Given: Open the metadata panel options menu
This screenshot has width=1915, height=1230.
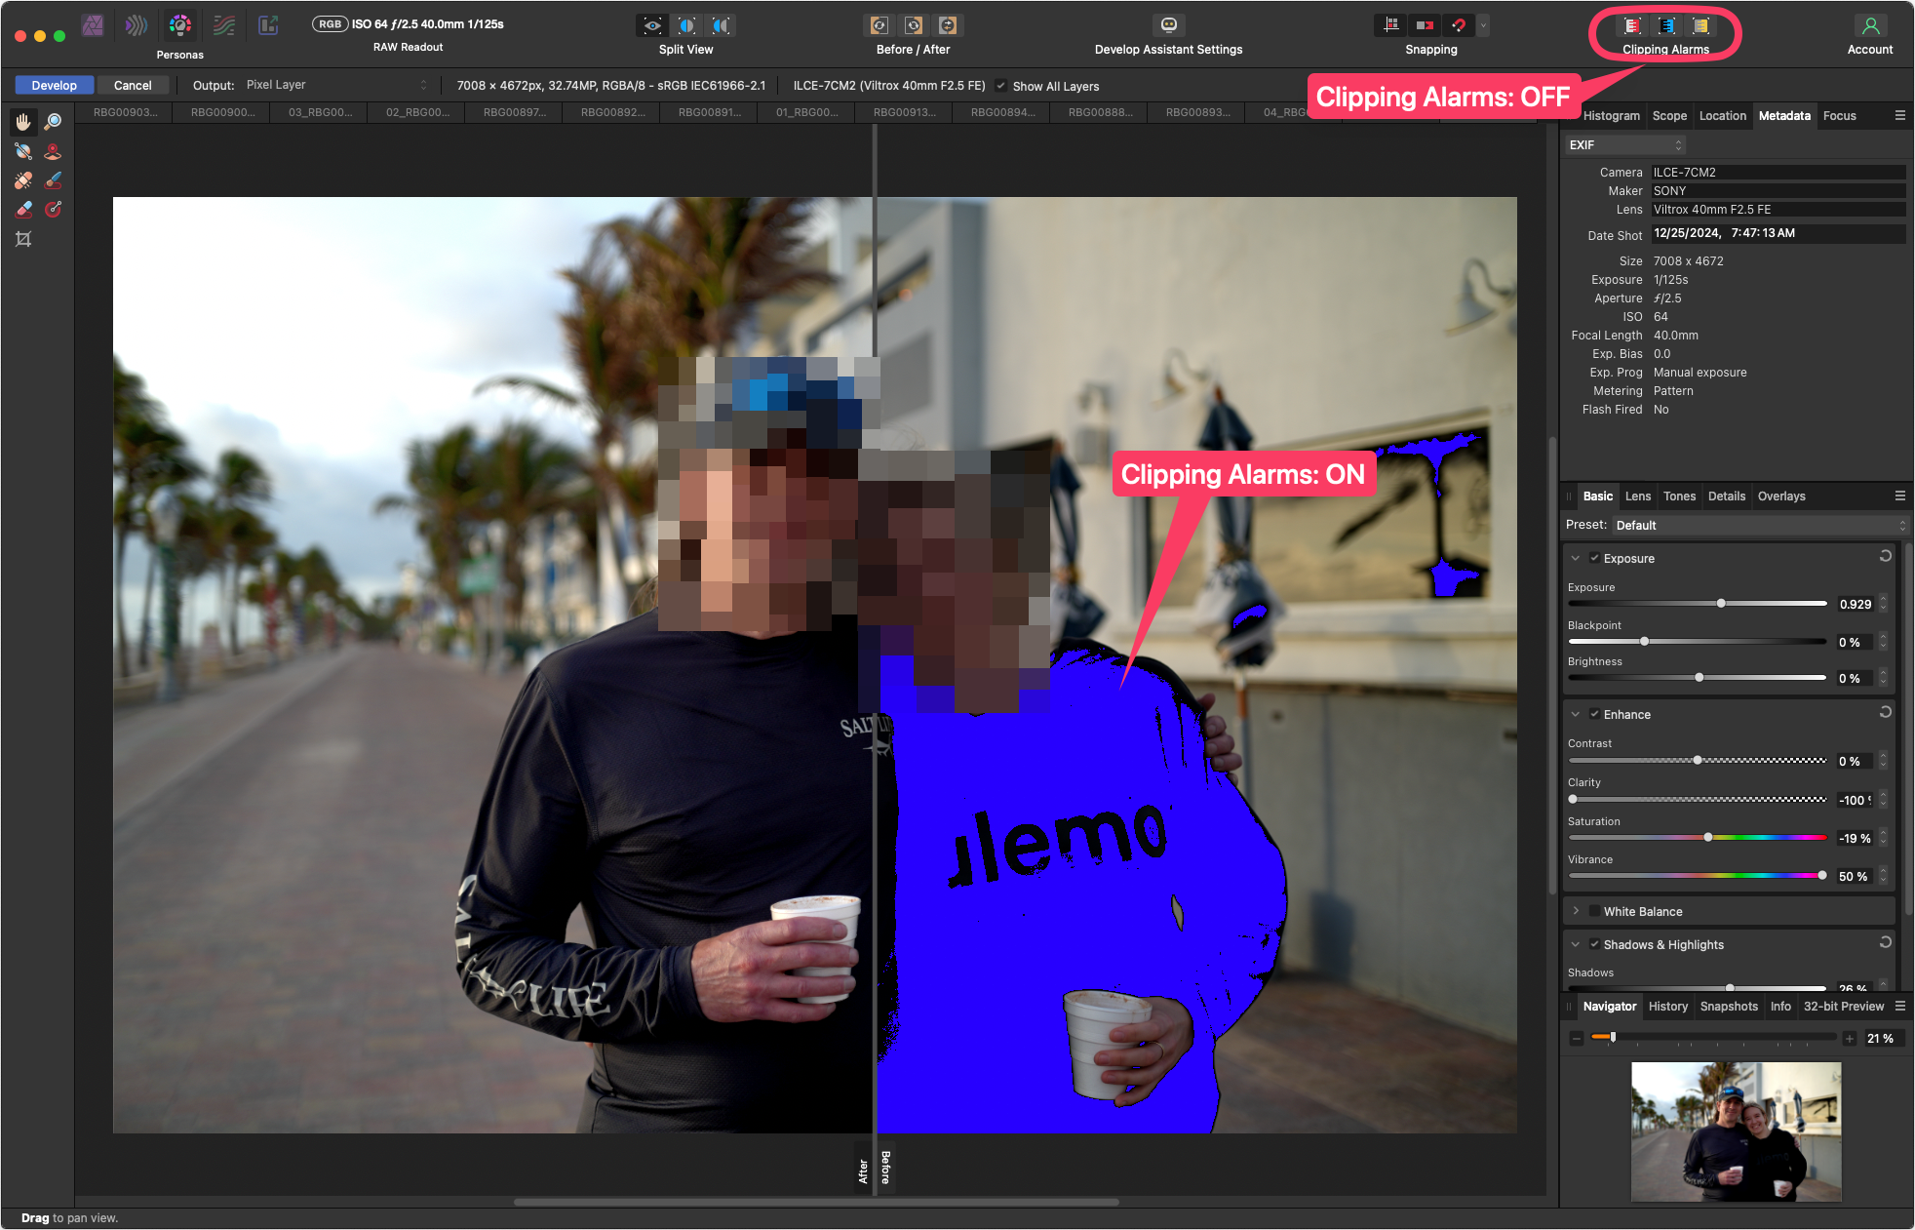Looking at the screenshot, I should pyautogui.click(x=1899, y=116).
